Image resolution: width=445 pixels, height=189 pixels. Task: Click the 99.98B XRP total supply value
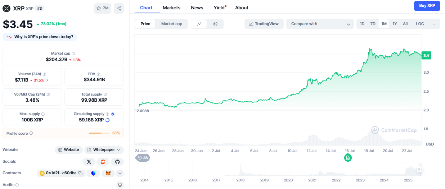(94, 100)
